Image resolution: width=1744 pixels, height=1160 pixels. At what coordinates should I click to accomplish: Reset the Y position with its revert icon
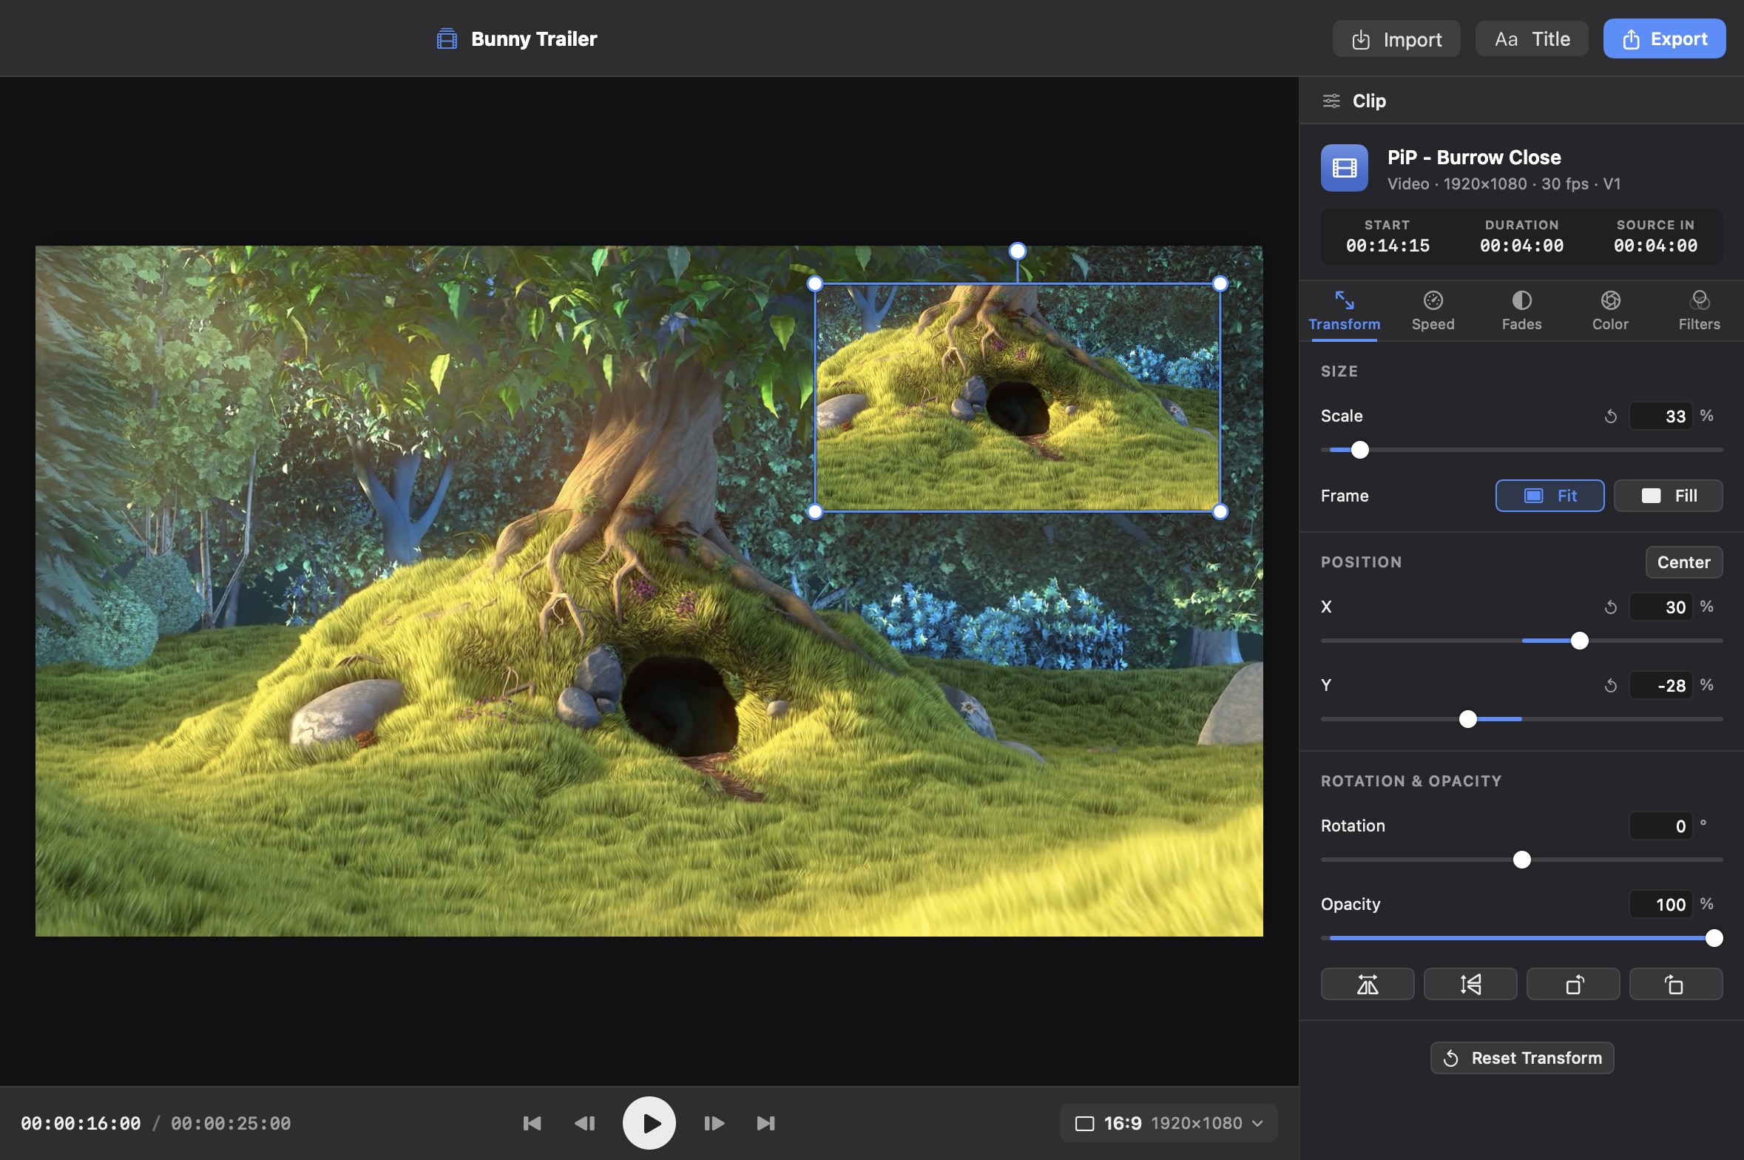click(x=1610, y=686)
